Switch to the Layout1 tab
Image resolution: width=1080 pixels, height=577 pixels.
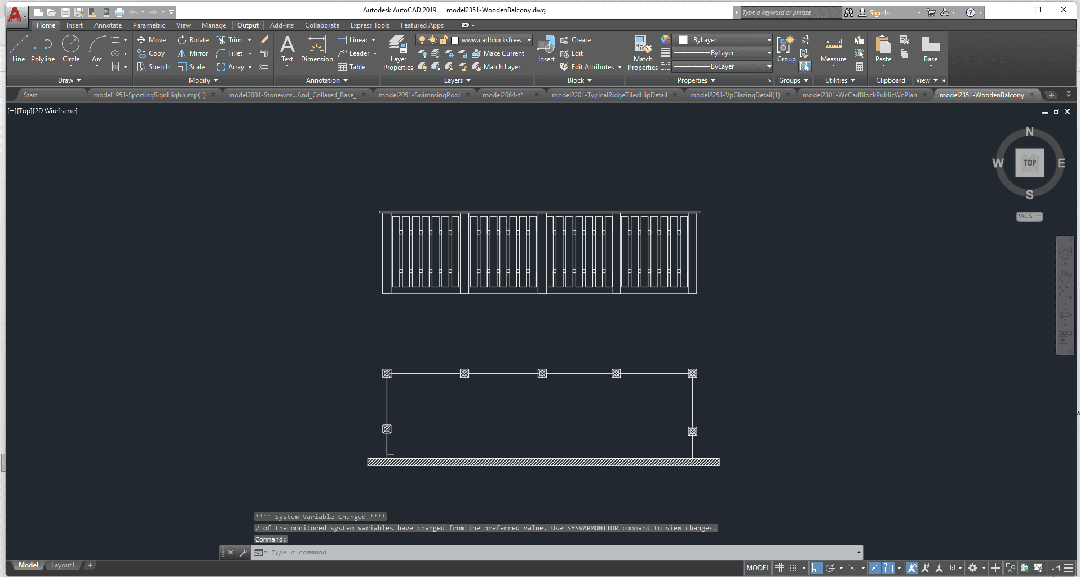63,565
